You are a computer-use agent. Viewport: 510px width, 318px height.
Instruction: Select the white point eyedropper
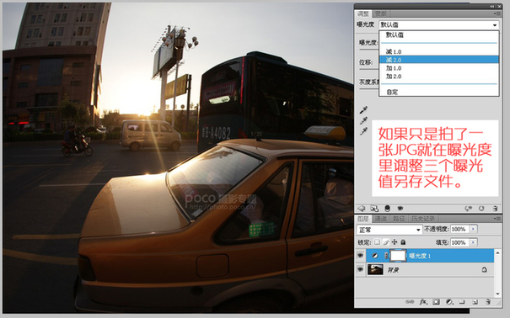(x=363, y=131)
